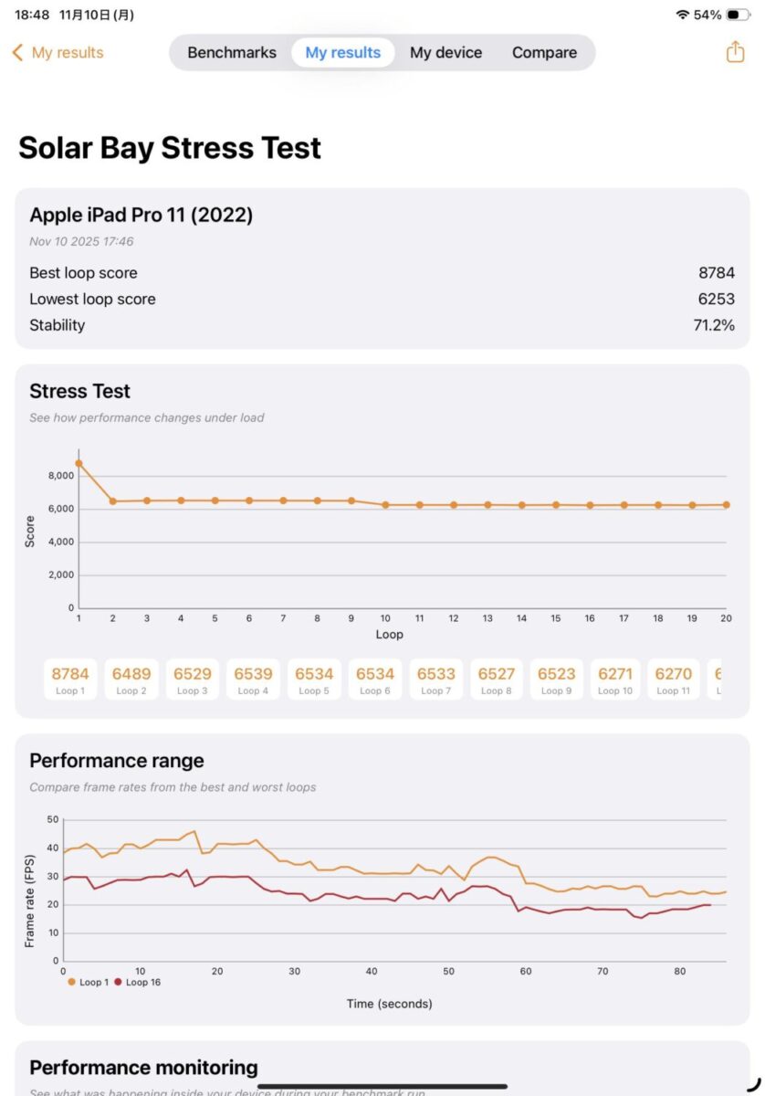Tap the home indicator bar at bottom
This screenshot has height=1096, width=765.
382,1087
